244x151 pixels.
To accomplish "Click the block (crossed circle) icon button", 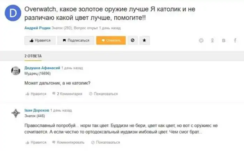I will 132,40.
